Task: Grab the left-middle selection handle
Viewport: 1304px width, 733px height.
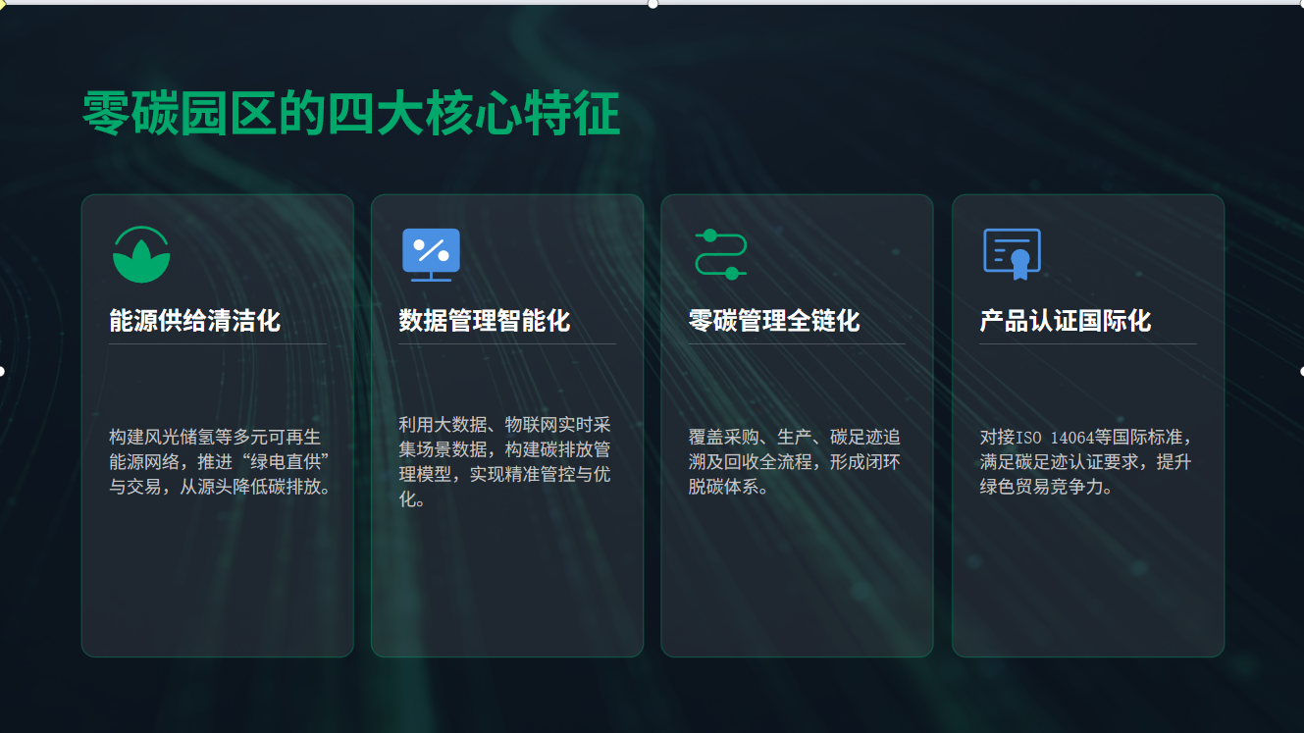Action: [x=2, y=371]
